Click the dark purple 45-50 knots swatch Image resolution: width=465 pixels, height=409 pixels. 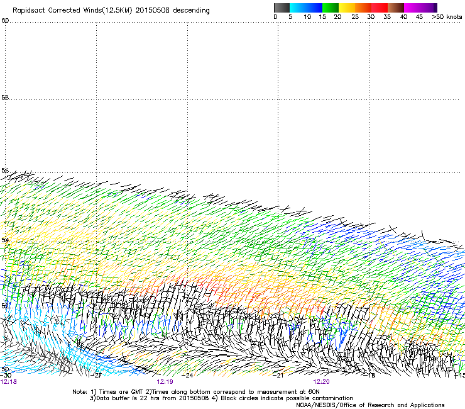pos(429,8)
